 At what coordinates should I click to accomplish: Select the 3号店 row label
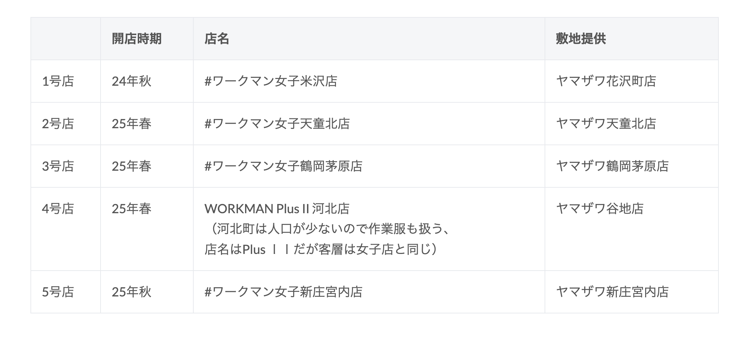click(x=58, y=166)
